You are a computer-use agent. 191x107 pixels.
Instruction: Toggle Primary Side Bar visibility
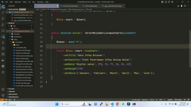pyautogui.click(x=162, y=2)
